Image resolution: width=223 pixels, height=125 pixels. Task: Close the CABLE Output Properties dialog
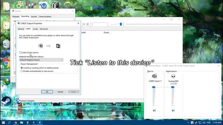click(78, 23)
